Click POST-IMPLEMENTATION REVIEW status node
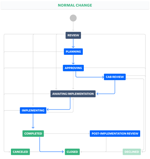Viewport: 150px width, 159px height. pos(115,134)
